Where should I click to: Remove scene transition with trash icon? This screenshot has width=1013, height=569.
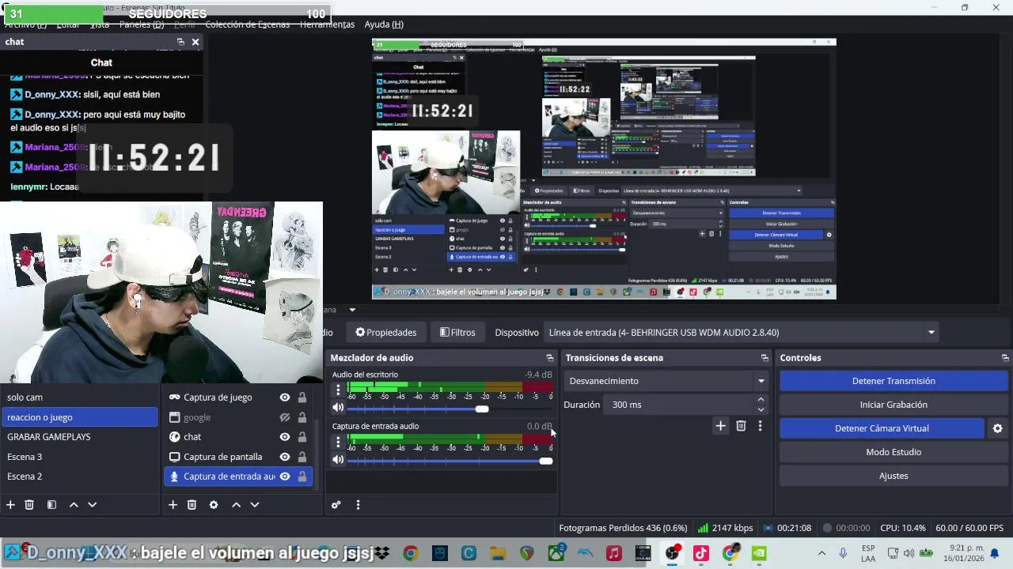pyautogui.click(x=741, y=426)
